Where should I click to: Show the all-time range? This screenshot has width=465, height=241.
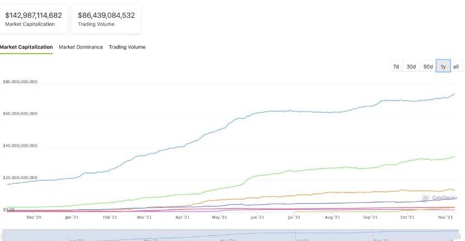(x=456, y=66)
